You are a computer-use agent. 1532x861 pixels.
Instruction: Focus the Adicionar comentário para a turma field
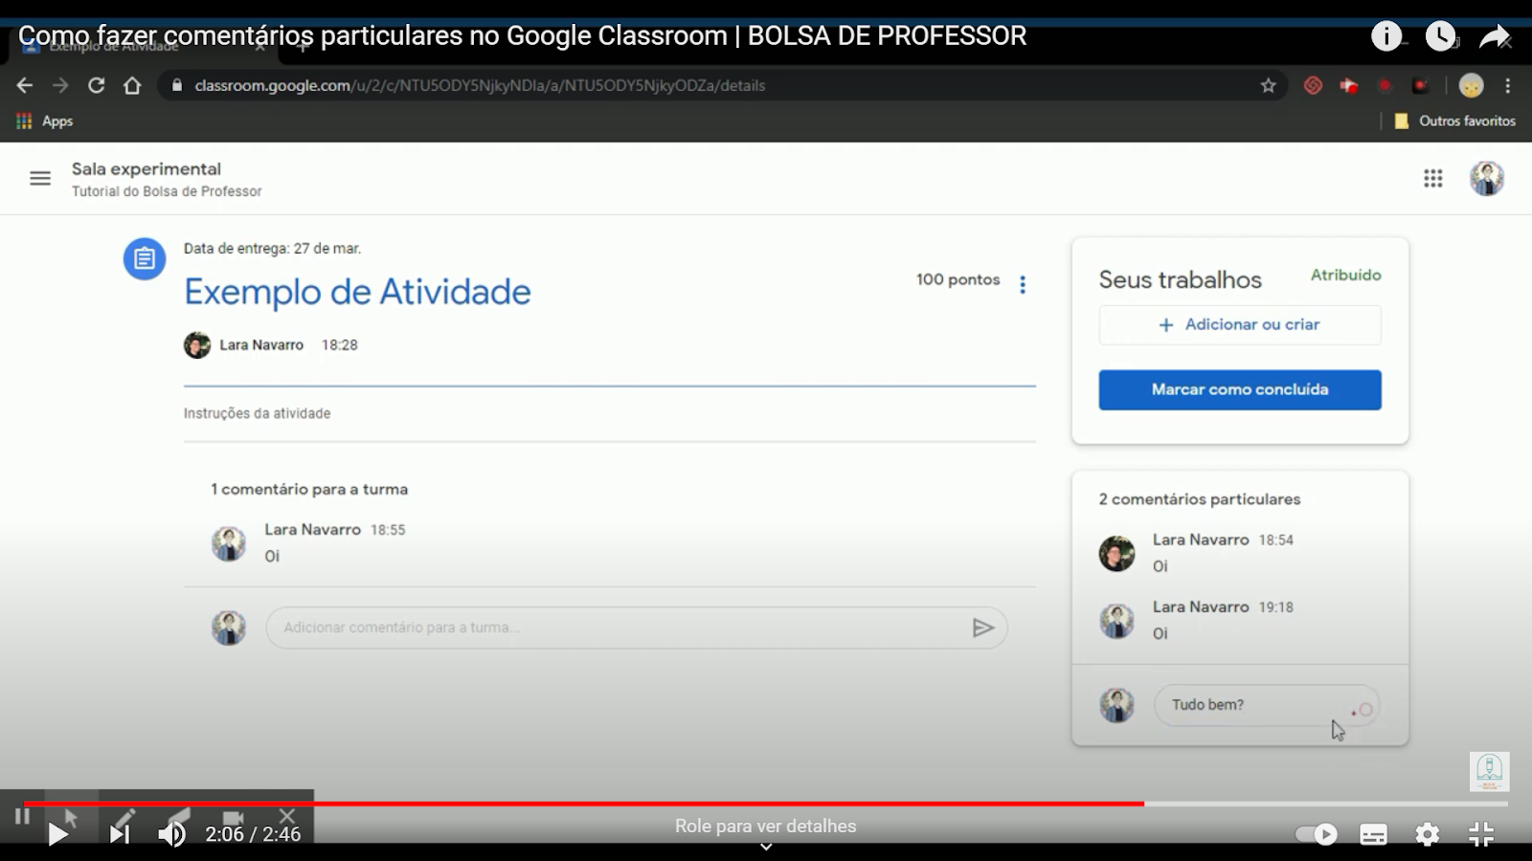pos(637,628)
